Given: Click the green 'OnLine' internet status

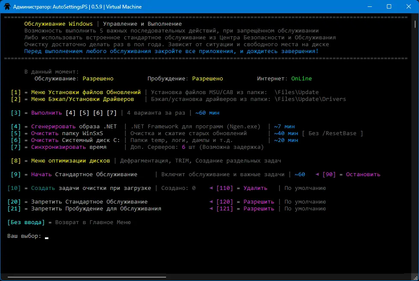Looking at the screenshot, I should tap(301, 79).
